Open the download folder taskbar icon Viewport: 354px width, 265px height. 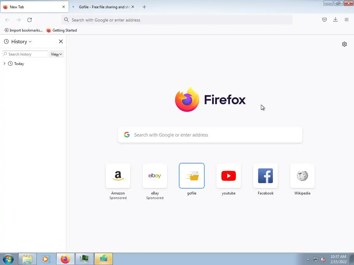click(103, 259)
